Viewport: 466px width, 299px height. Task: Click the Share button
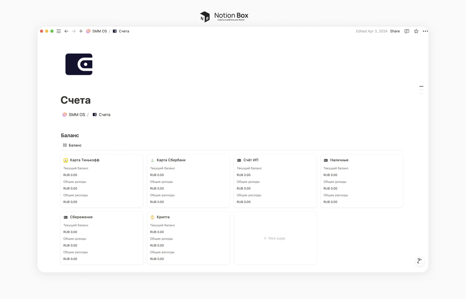(395, 31)
